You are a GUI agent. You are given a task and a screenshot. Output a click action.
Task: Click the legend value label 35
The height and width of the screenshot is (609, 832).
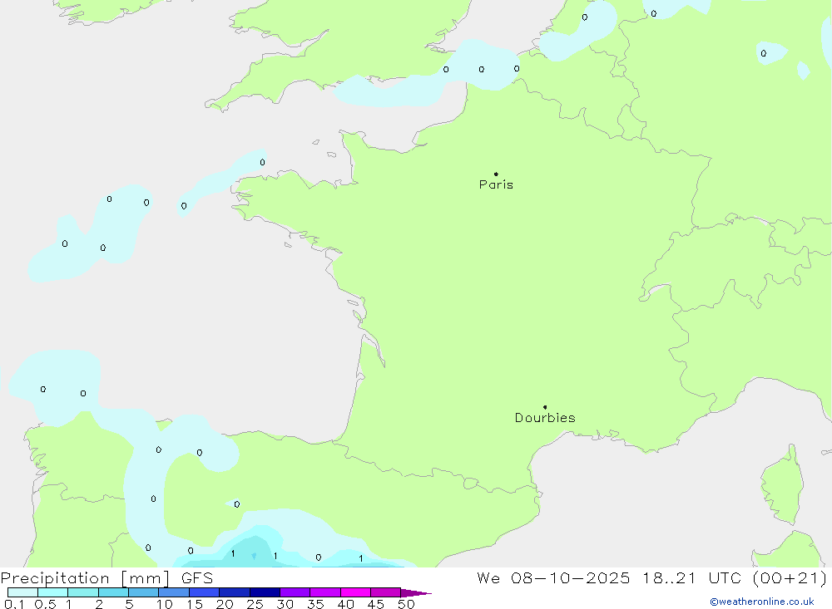[x=315, y=604]
